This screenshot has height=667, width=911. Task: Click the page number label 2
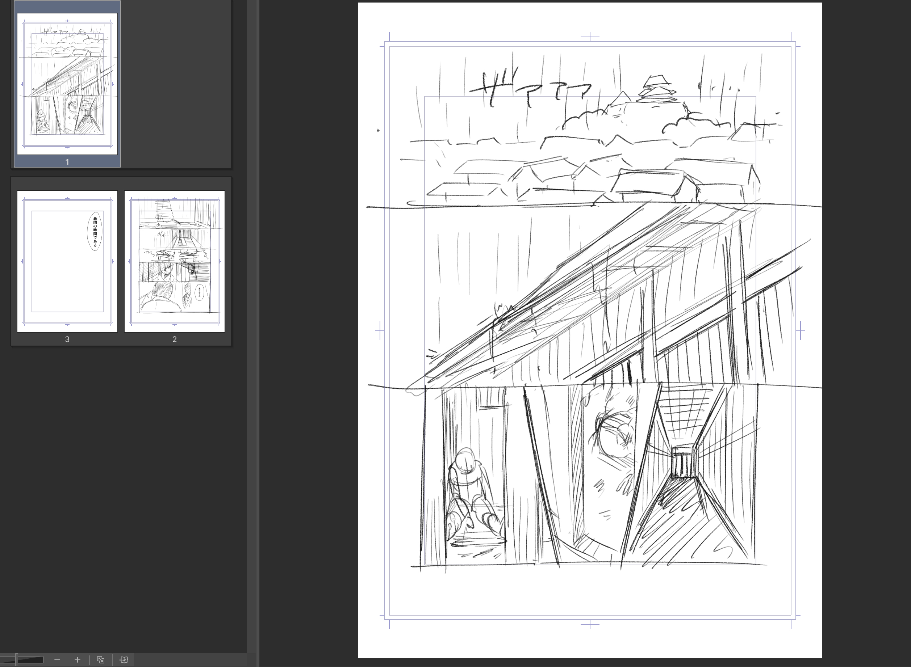(x=174, y=339)
